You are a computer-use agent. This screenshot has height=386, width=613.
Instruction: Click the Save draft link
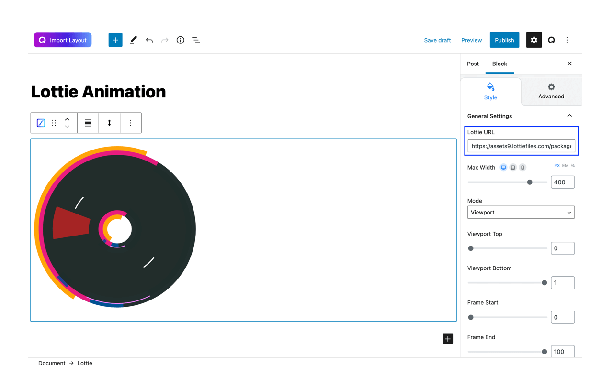[x=437, y=40]
